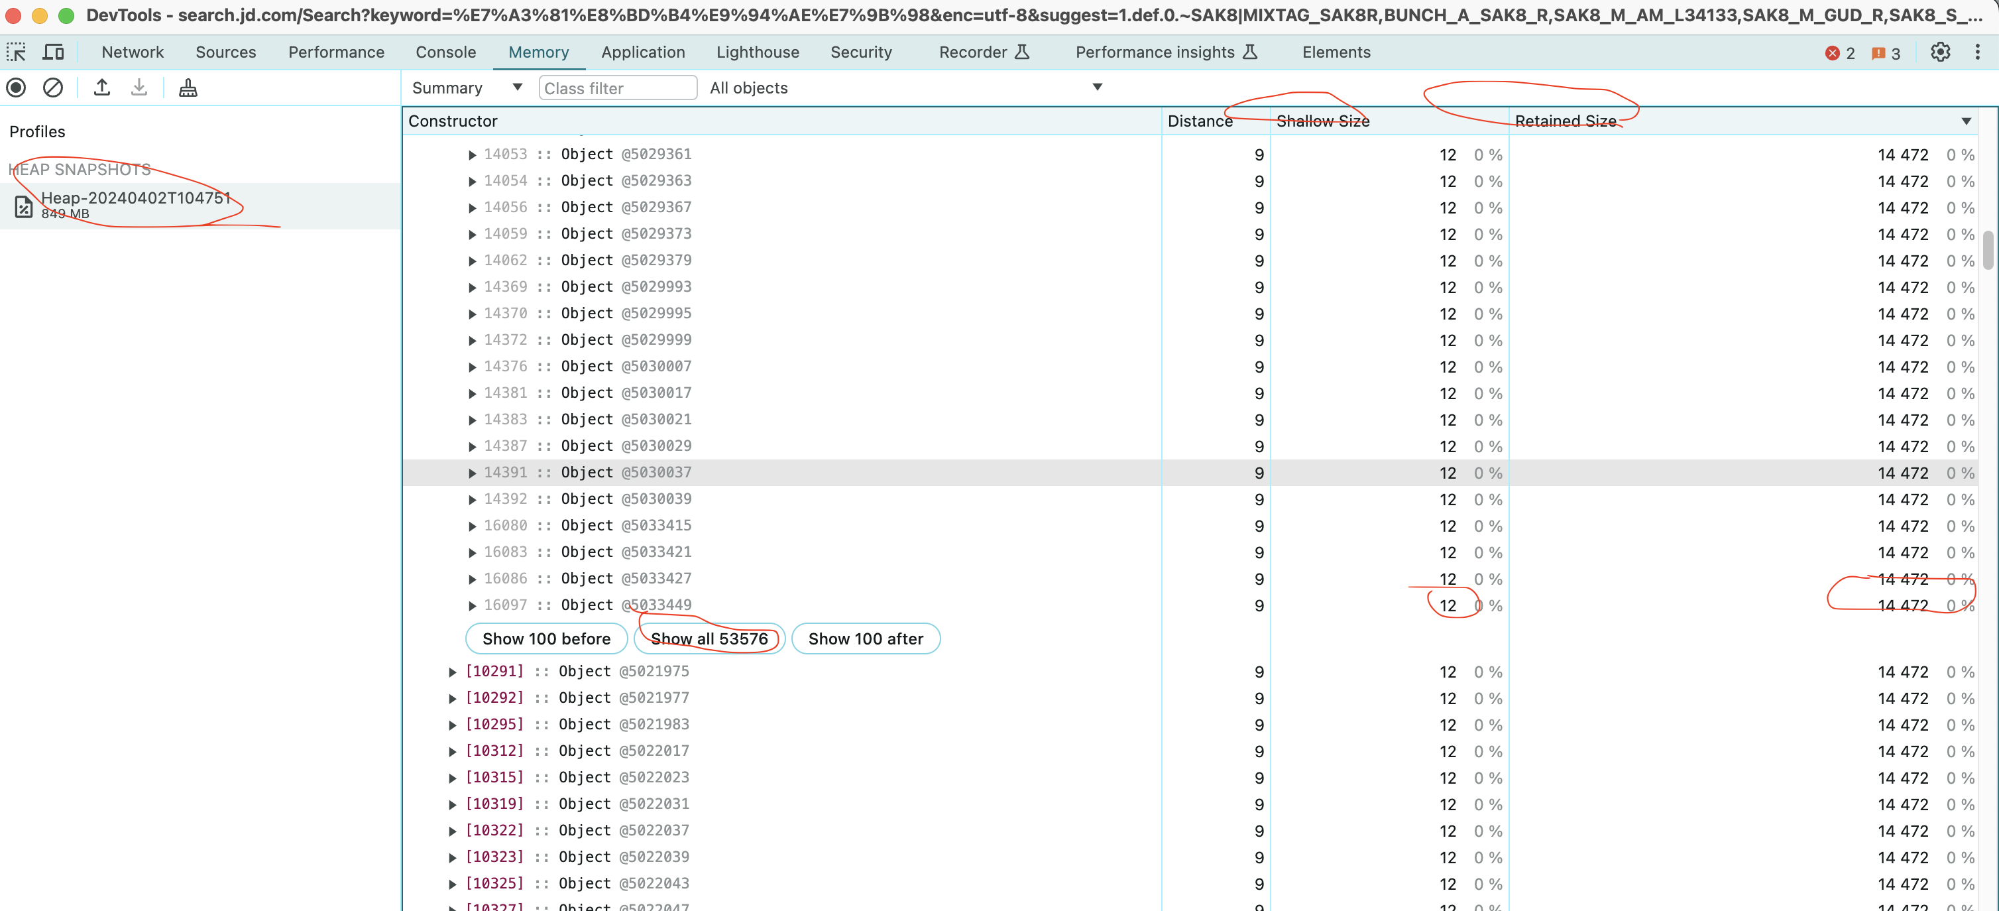Select the heap snapshot file icon

[24, 206]
